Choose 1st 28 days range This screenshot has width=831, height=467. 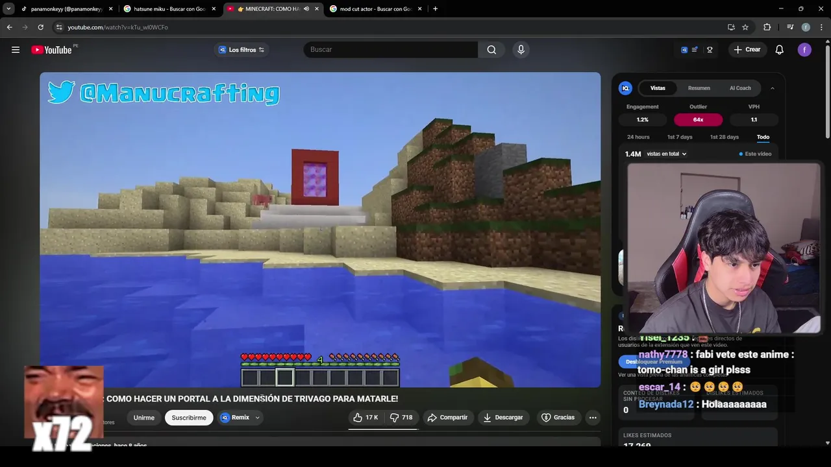click(725, 137)
